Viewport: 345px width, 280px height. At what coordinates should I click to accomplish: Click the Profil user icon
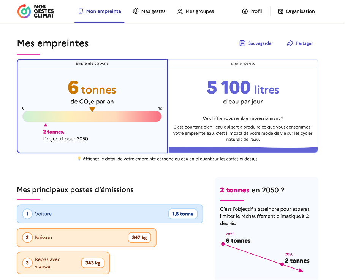[x=245, y=11]
